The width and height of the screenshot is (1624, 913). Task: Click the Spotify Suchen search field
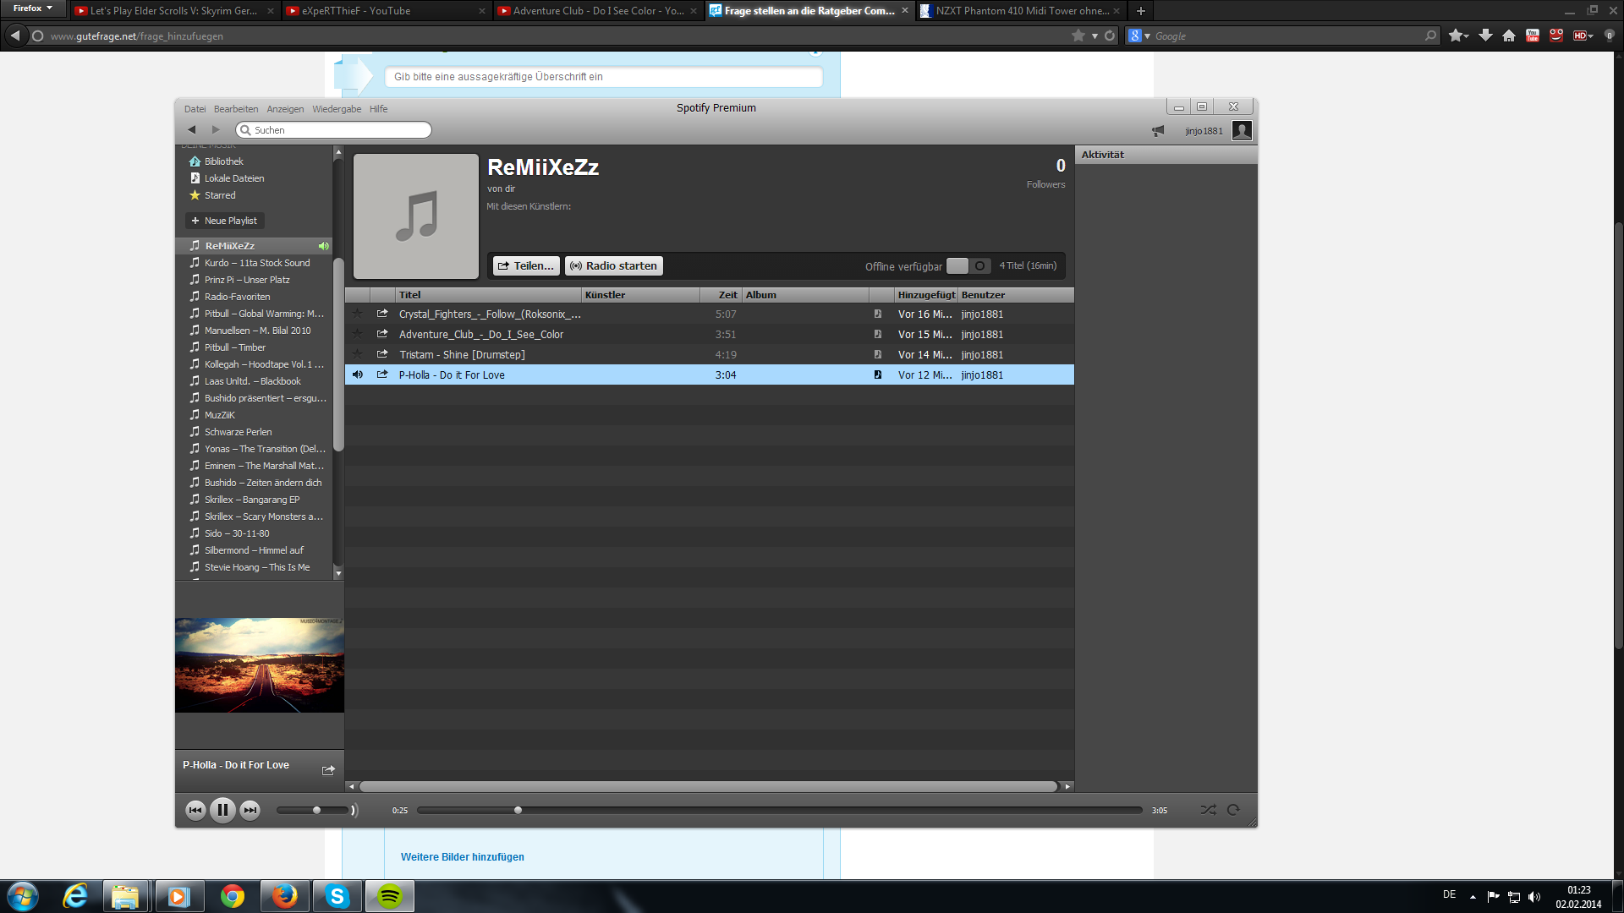[x=333, y=130]
